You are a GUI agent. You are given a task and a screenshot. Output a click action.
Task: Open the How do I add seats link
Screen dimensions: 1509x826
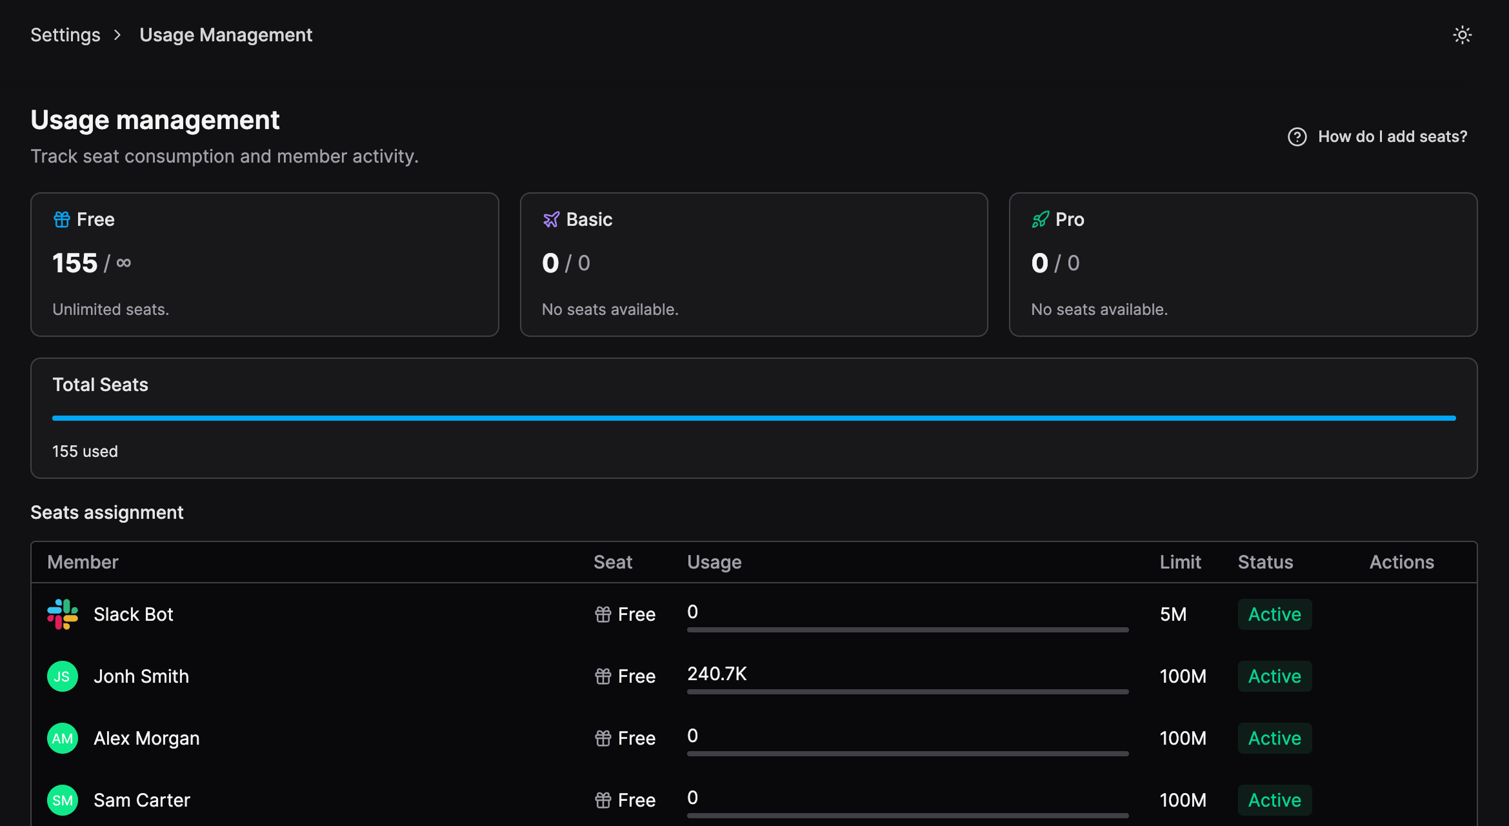coord(1392,136)
